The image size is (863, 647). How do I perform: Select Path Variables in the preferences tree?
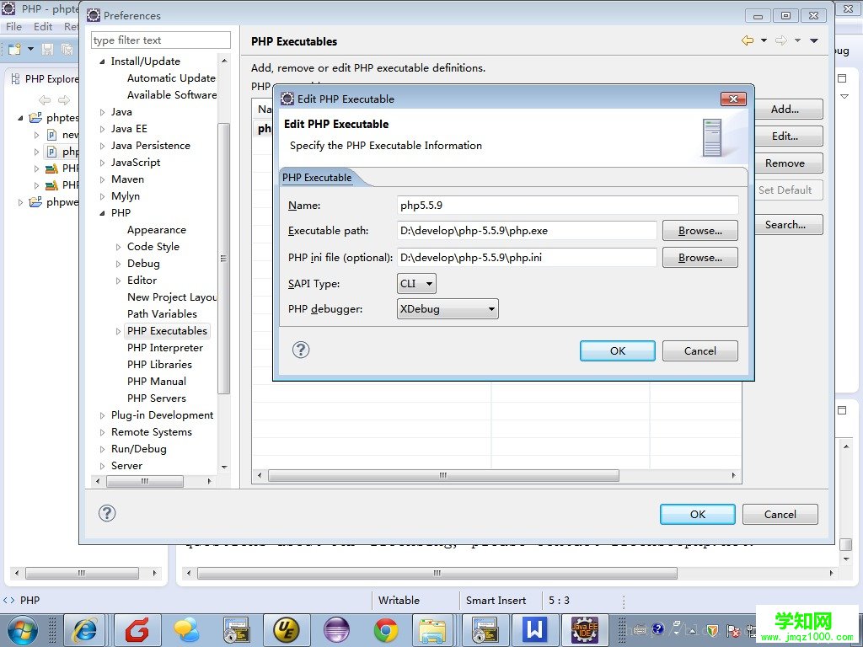click(x=162, y=314)
